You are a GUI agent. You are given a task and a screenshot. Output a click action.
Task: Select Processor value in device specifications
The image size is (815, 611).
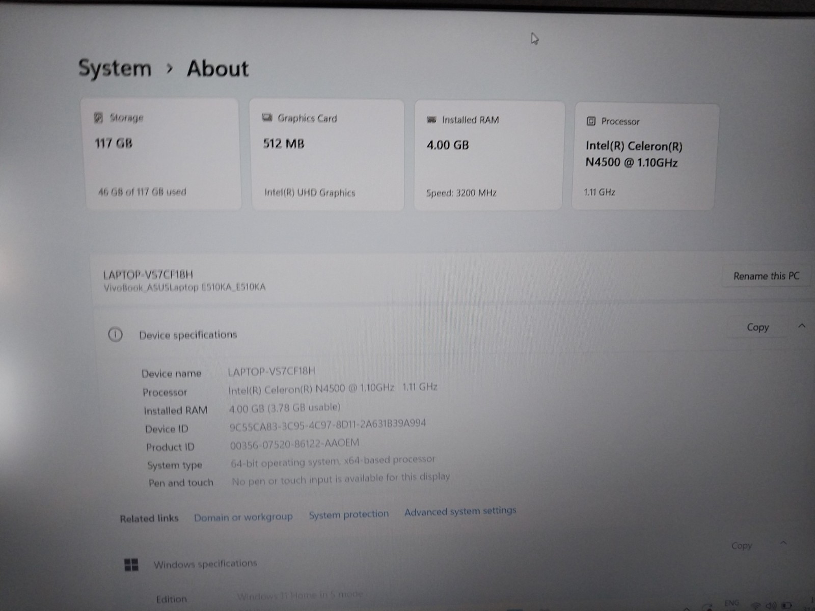click(x=333, y=388)
